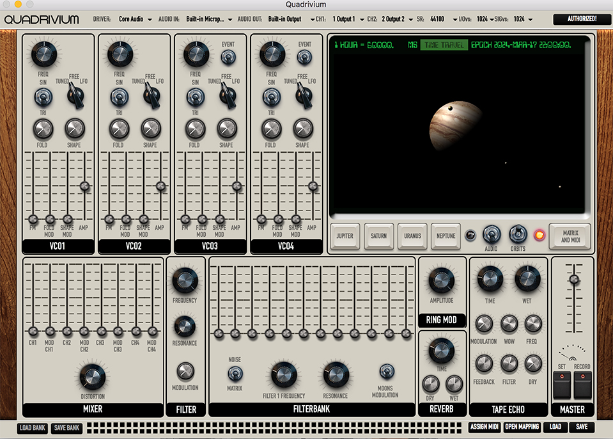The image size is (613, 439).
Task: Click the SAVE preset button
Action: pyautogui.click(x=581, y=427)
